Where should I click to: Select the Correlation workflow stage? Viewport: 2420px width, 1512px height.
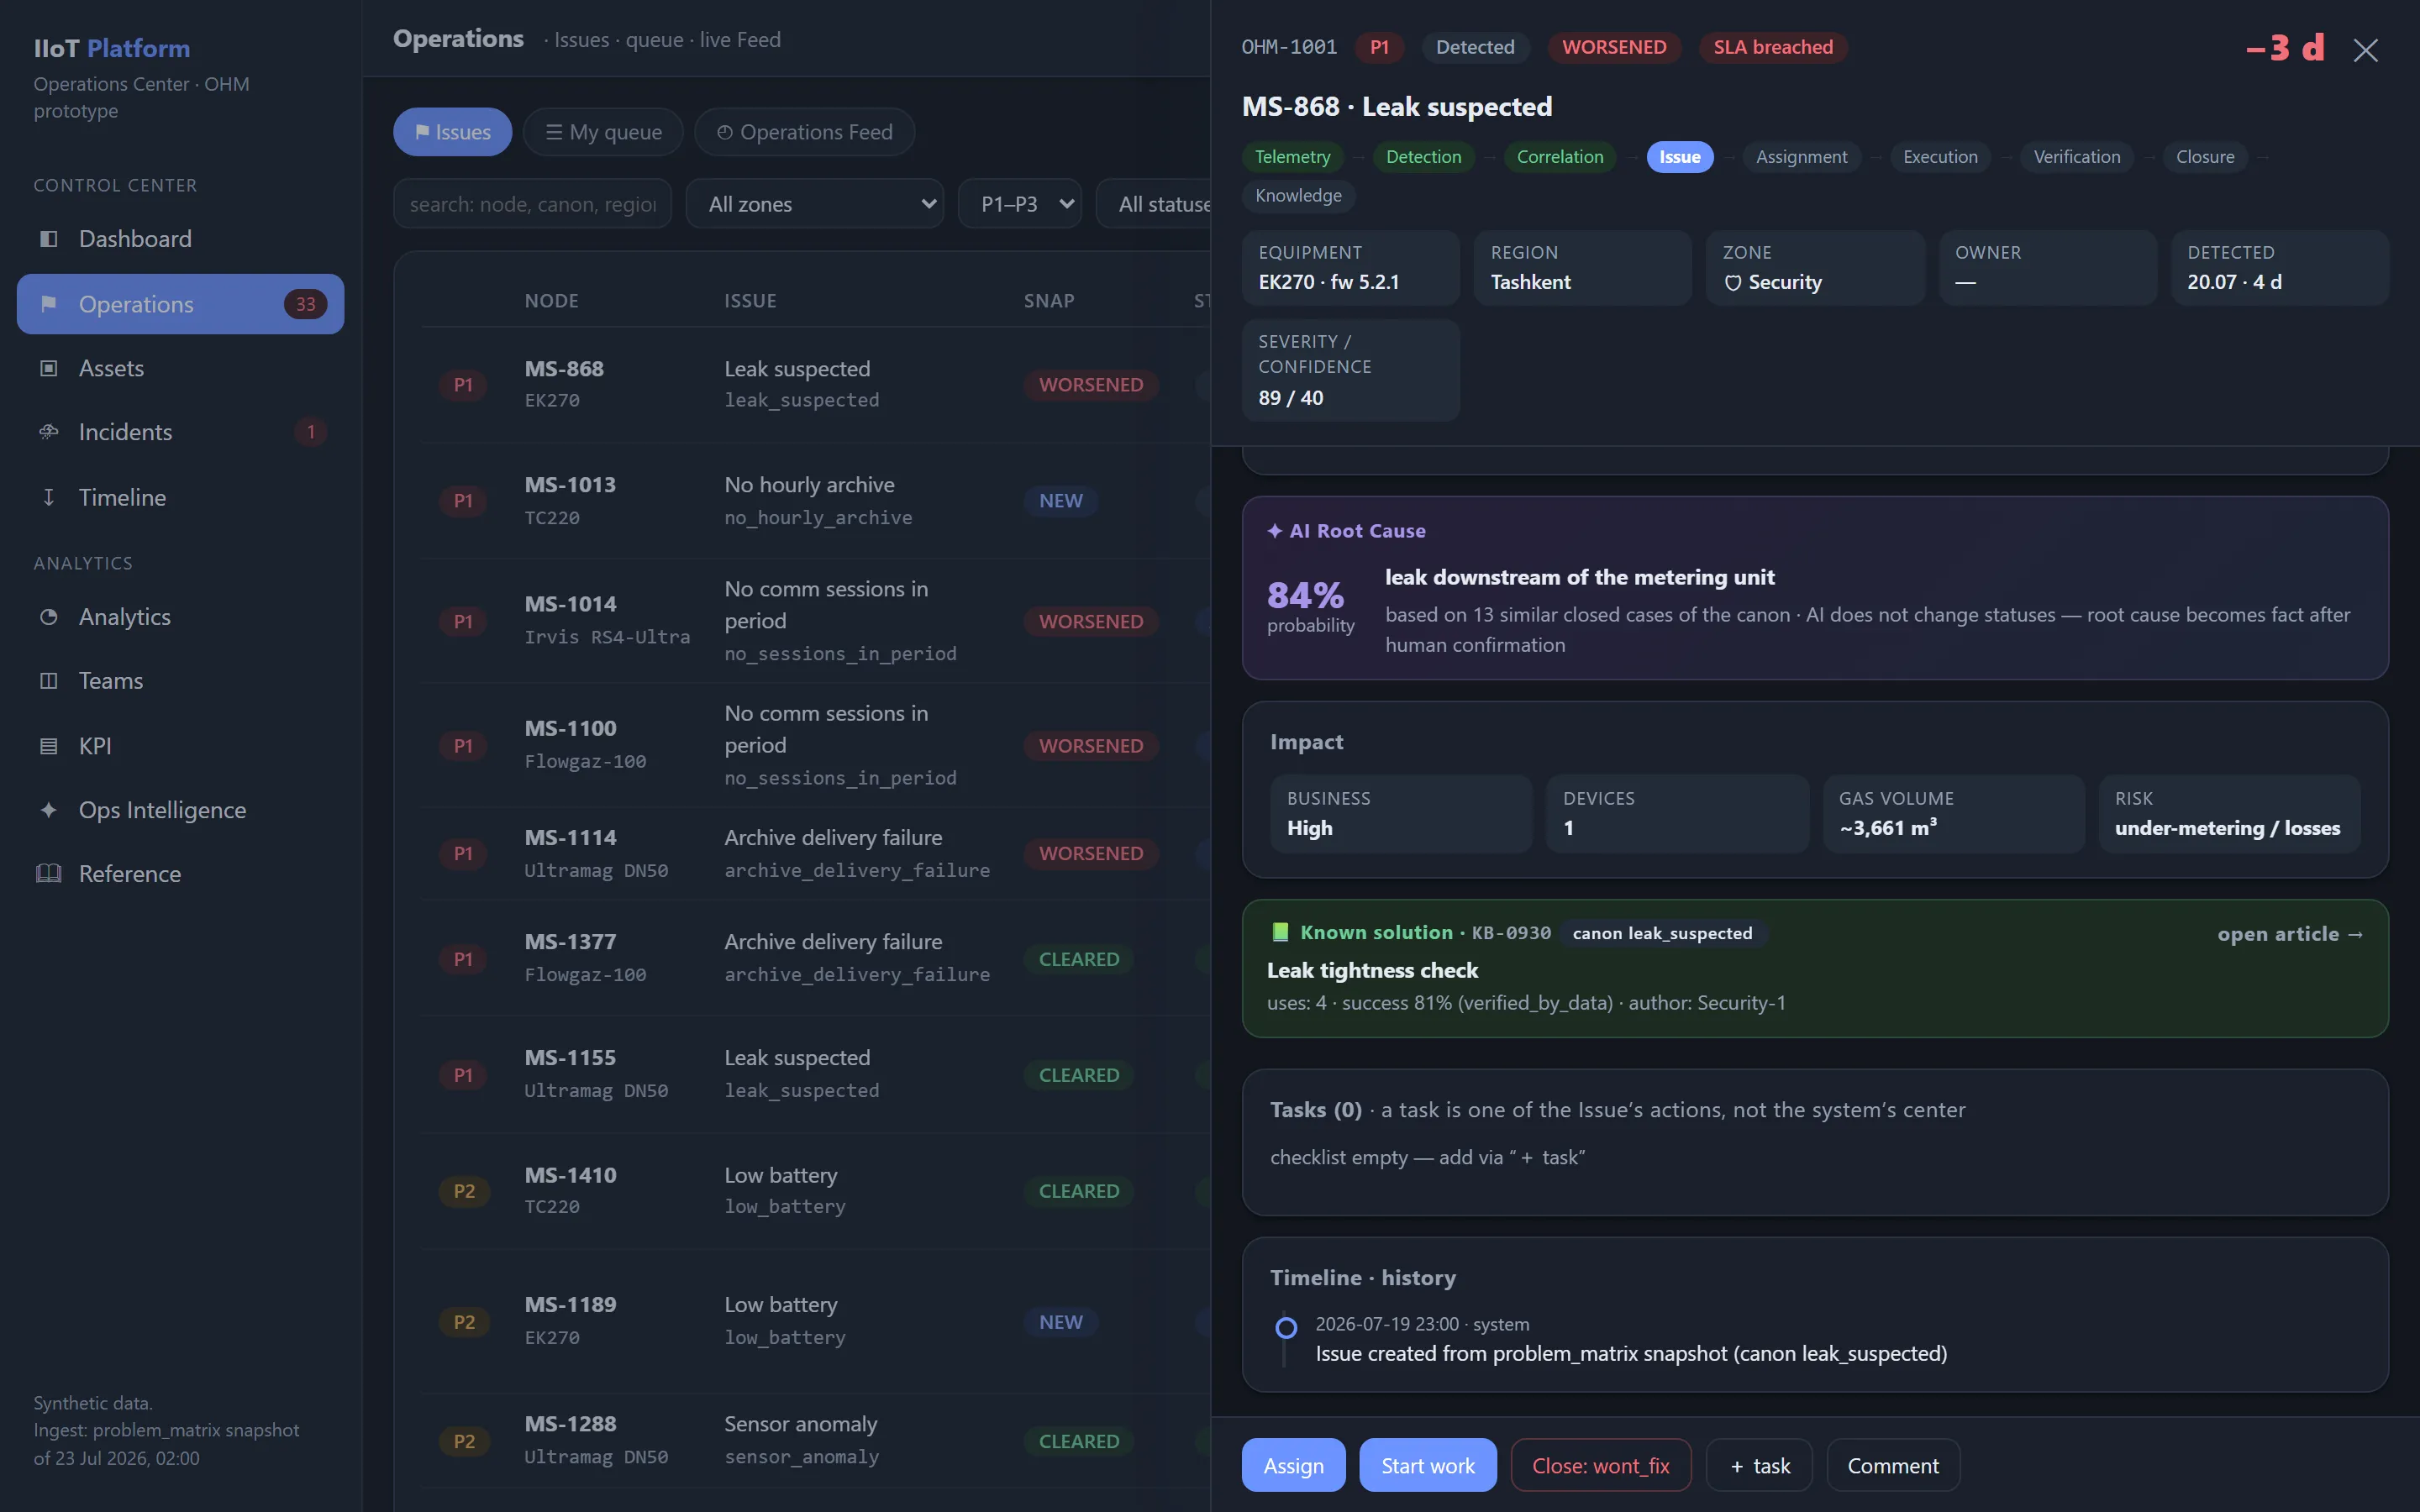1559,157
